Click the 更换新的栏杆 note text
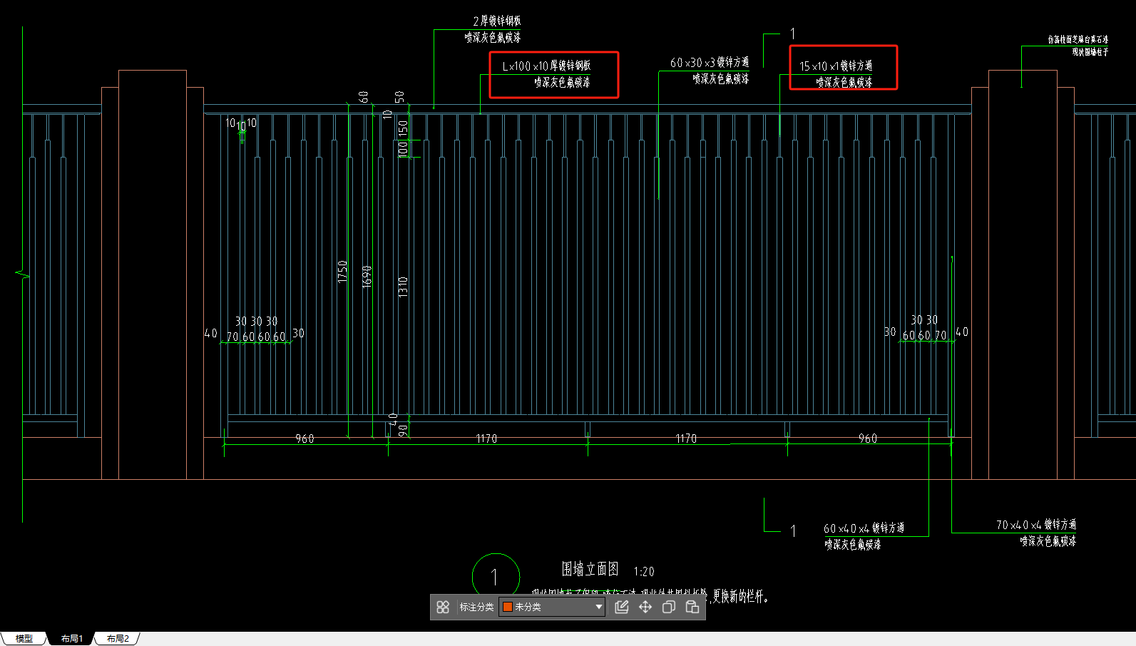This screenshot has width=1136, height=646. click(740, 597)
